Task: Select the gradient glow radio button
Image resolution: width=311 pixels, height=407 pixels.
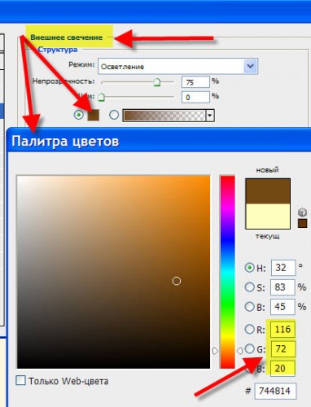Action: [114, 115]
